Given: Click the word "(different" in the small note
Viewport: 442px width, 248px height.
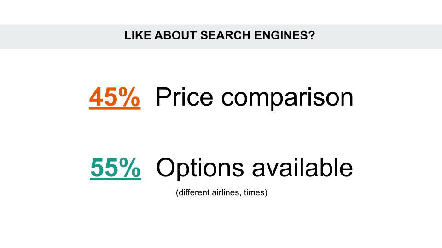Looking at the screenshot, I should pos(191,193).
